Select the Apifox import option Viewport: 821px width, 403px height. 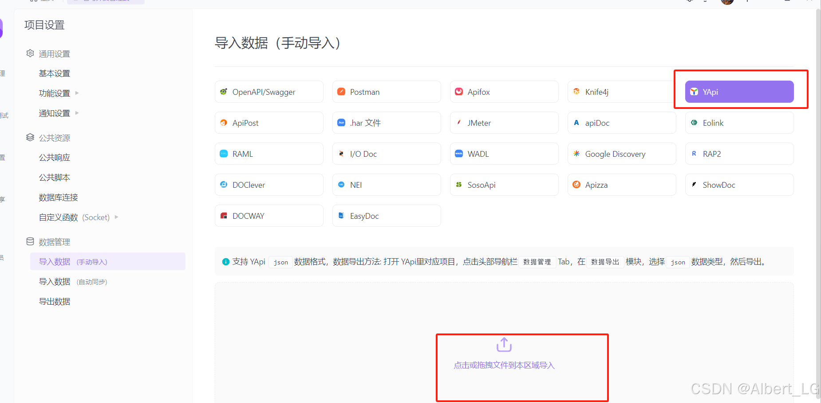click(504, 92)
